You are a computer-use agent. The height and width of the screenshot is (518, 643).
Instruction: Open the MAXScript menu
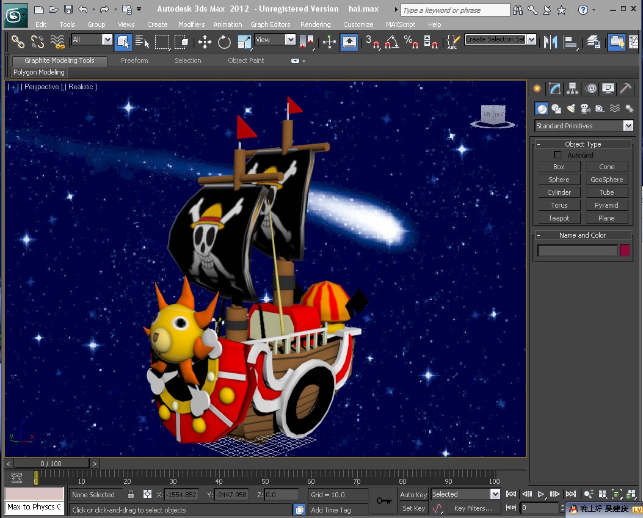[x=401, y=24]
